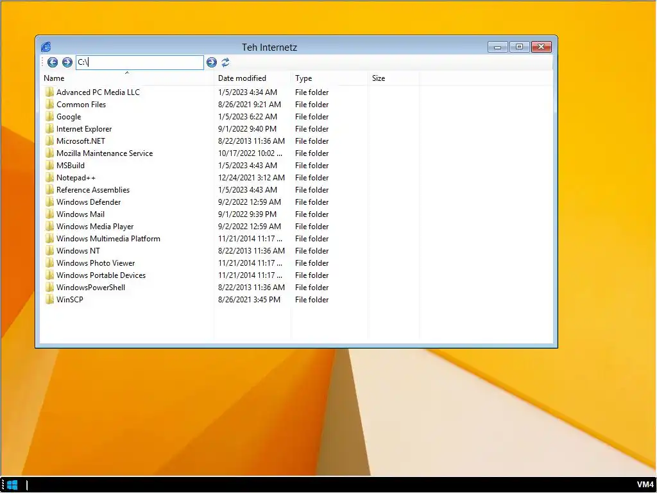This screenshot has width=657, height=493.
Task: Focus the address bar showing C:\
Action: point(139,62)
